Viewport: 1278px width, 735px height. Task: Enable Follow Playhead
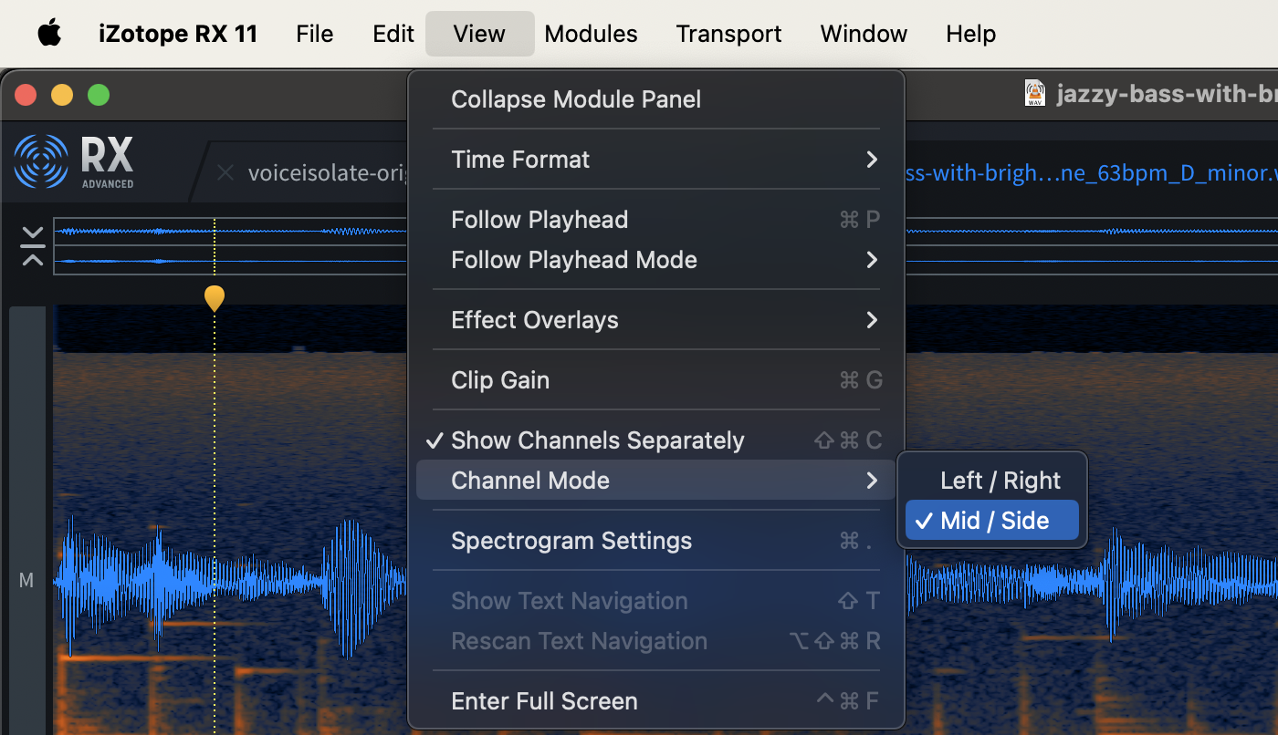tap(539, 220)
